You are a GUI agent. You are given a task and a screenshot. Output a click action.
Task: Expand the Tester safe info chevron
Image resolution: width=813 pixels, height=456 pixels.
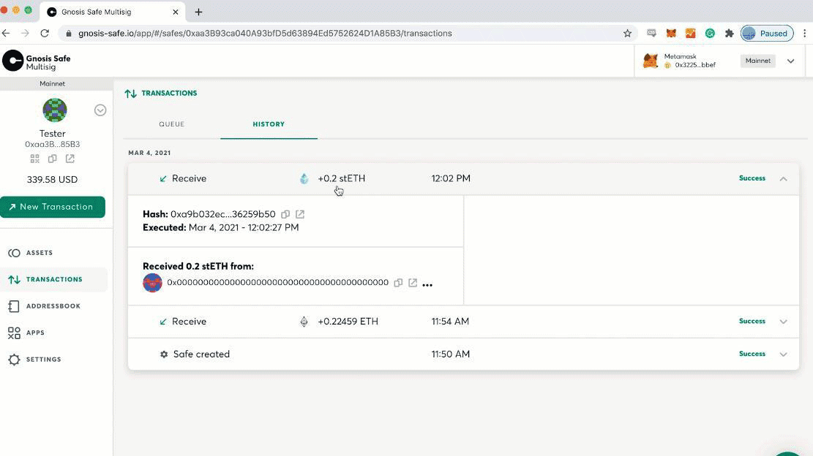pyautogui.click(x=100, y=110)
